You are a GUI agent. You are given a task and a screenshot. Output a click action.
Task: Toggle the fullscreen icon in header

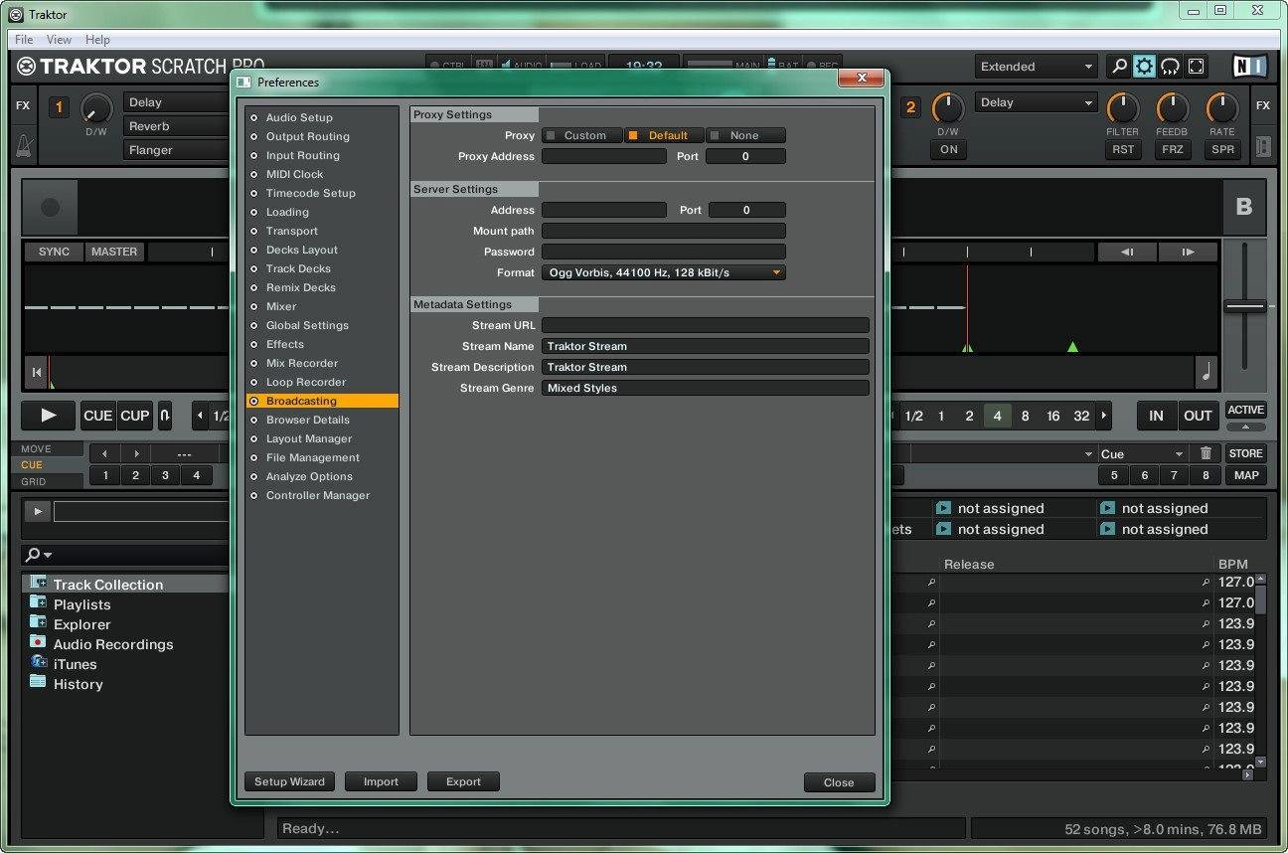pos(1197,67)
